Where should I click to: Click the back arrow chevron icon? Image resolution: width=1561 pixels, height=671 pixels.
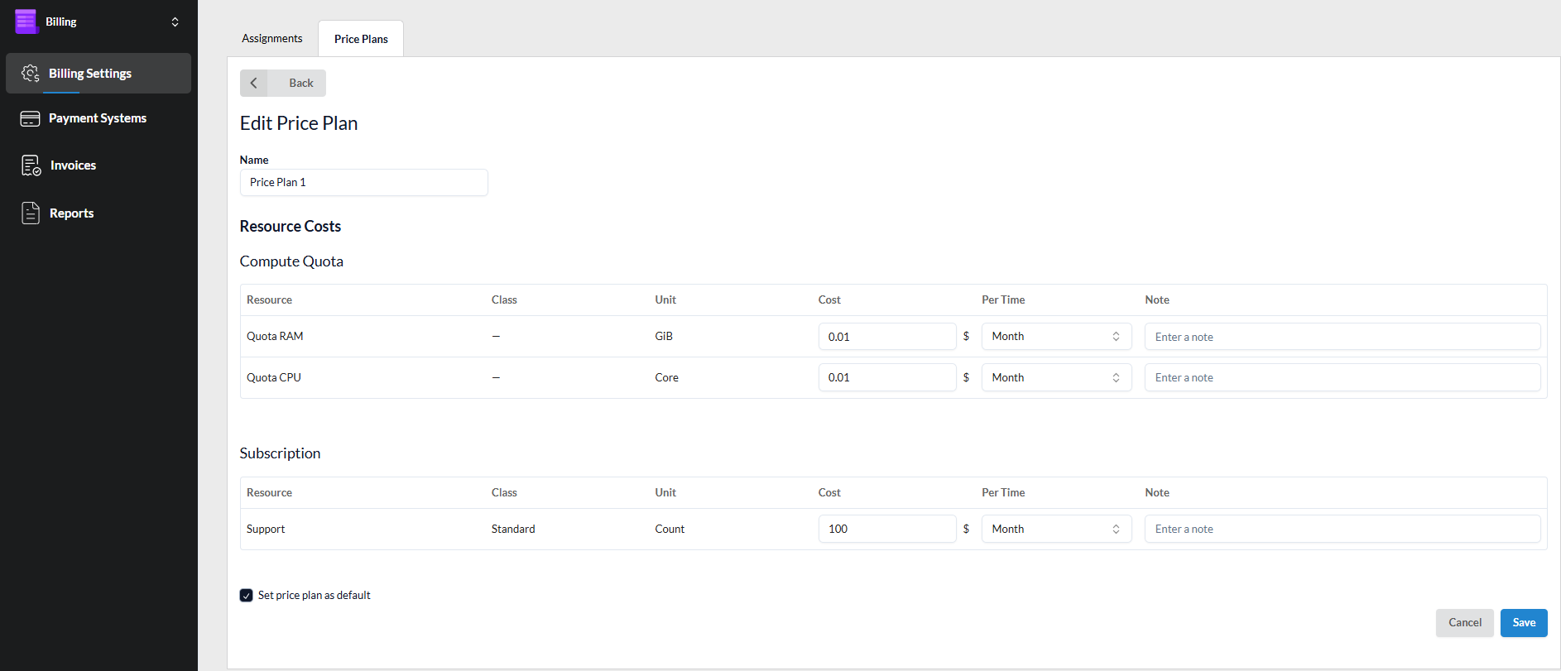click(254, 83)
